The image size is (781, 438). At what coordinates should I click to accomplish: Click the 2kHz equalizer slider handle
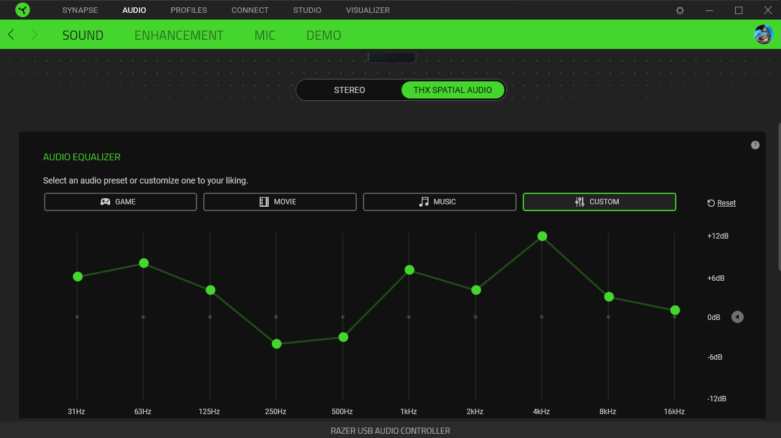point(476,290)
